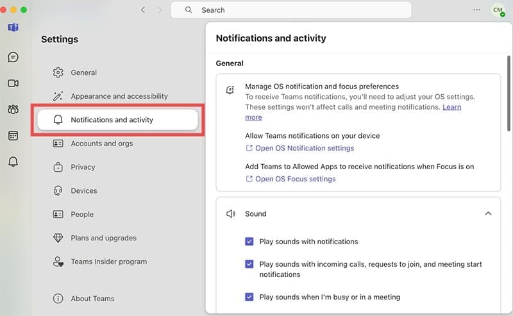Collapse the Sound section chevron

pyautogui.click(x=488, y=213)
